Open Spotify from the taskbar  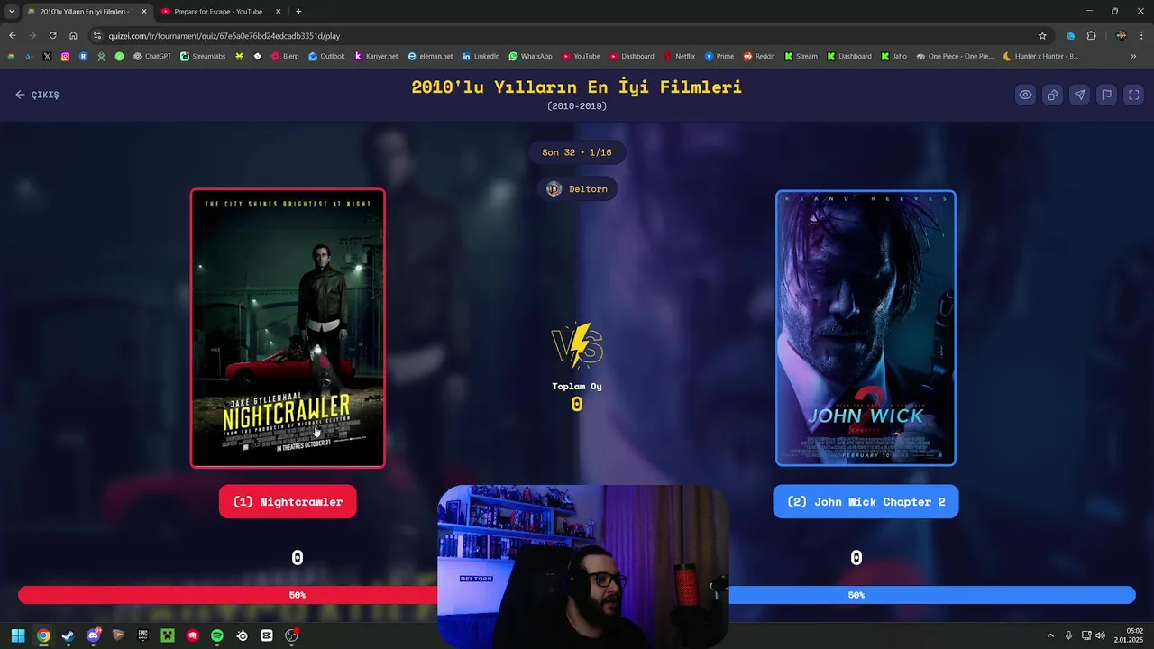tap(217, 635)
